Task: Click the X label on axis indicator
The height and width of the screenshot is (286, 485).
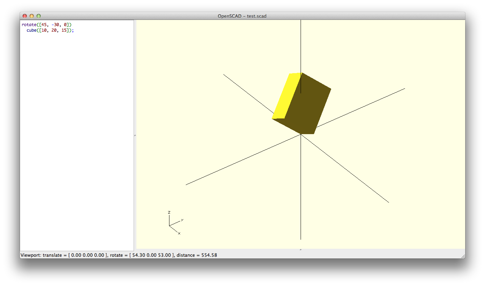Action: click(x=179, y=233)
